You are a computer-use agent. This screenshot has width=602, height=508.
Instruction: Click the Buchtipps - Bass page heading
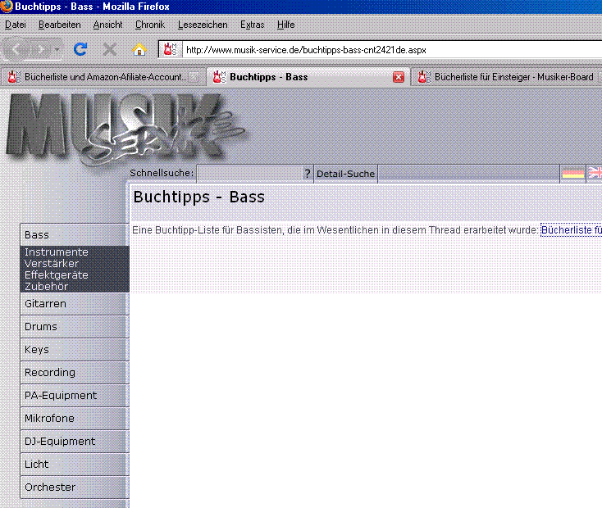(x=198, y=197)
